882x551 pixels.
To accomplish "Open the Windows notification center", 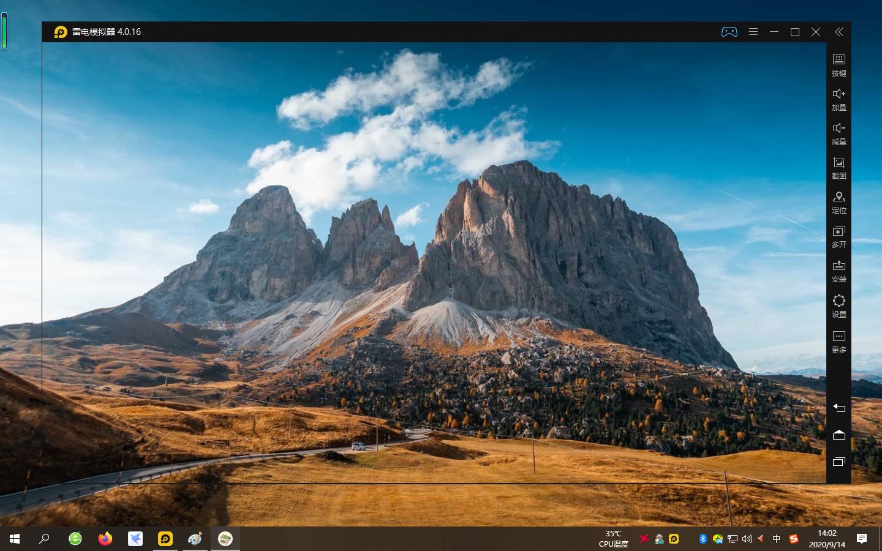I will pyautogui.click(x=862, y=539).
